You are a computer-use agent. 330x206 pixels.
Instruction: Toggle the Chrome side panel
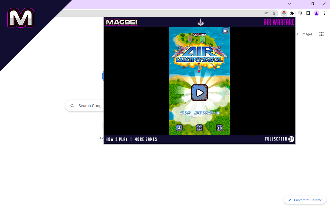[308, 13]
